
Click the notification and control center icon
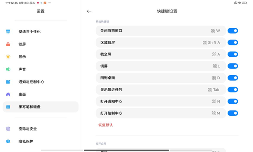[x=8, y=82]
